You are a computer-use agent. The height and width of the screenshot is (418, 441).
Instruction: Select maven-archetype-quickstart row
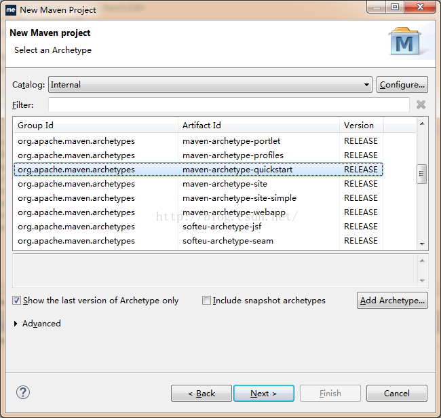(x=198, y=170)
